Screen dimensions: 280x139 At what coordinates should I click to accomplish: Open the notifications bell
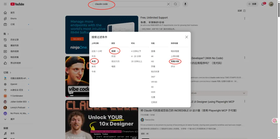tap(263, 4)
